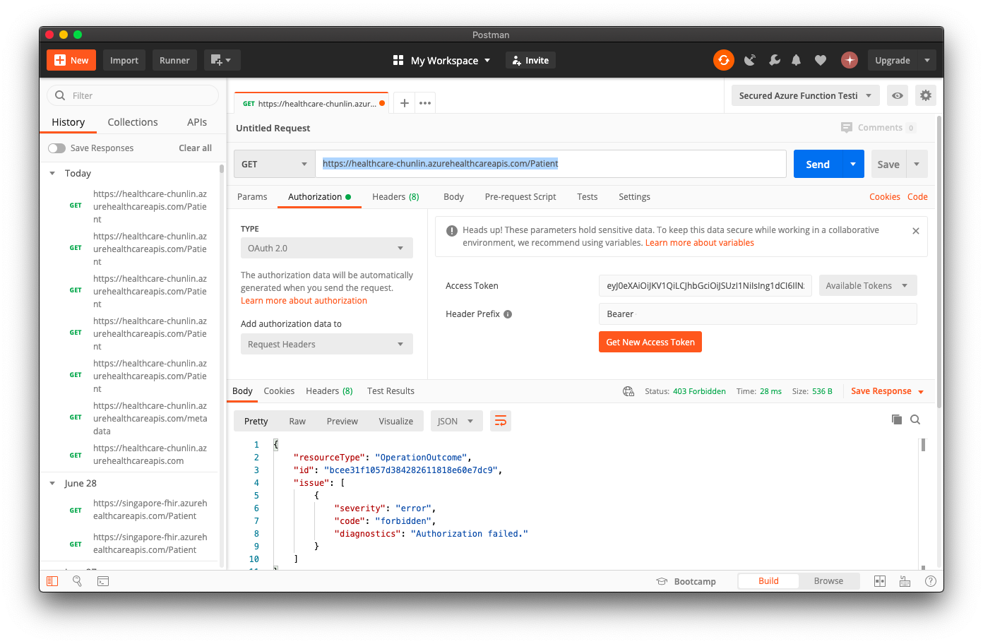Toggle the wrap lines icon
This screenshot has height=644, width=983.
[501, 421]
